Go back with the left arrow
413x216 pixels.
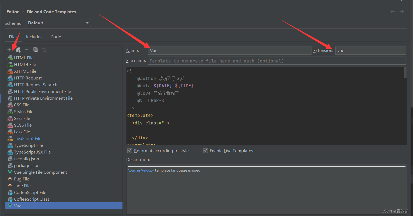(393, 12)
